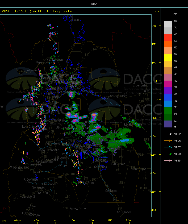The image size is (188, 224).
Task: Click the 'Uspallata' map label
Action: click(x=43, y=62)
